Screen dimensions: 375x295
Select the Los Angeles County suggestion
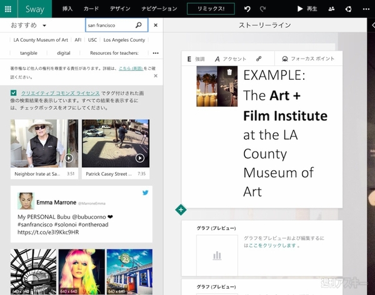tap(124, 40)
